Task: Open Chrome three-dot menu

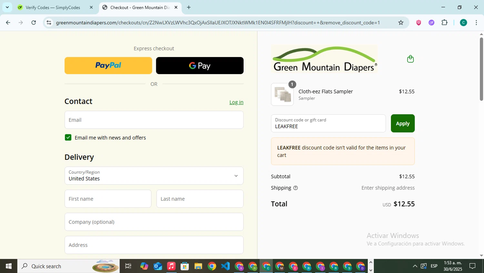Action: (x=476, y=23)
